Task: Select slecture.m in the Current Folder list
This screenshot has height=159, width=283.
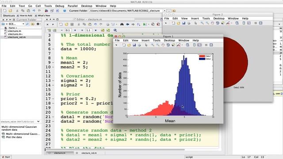Action: [15, 31]
